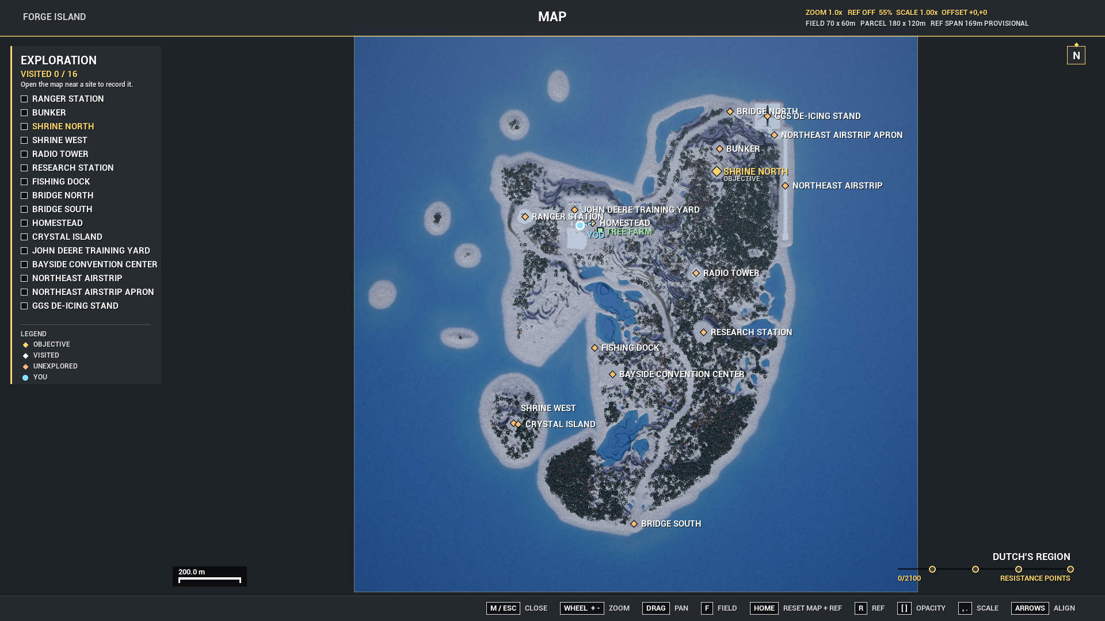Toggle the Ranger Station checkbox
1105x621 pixels.
pos(24,99)
